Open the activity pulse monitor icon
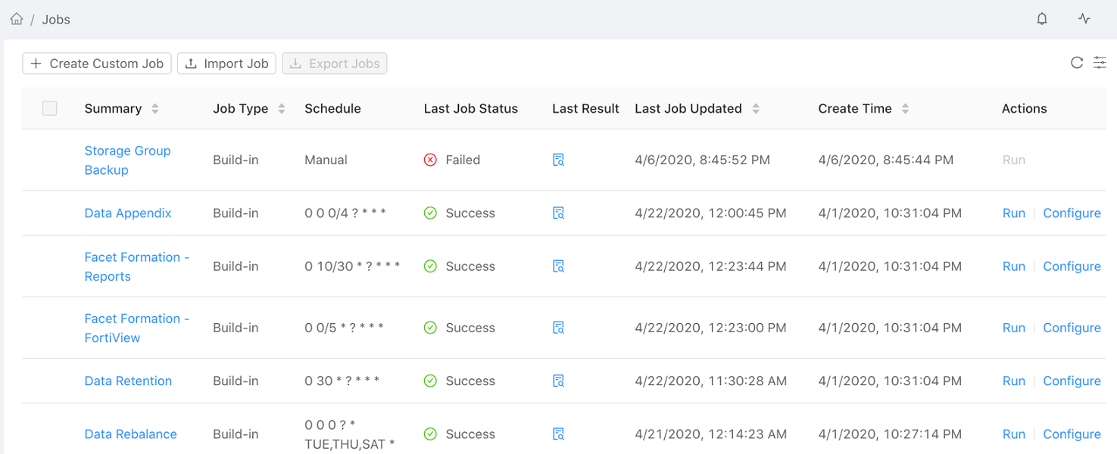1117x454 pixels. pos(1084,19)
